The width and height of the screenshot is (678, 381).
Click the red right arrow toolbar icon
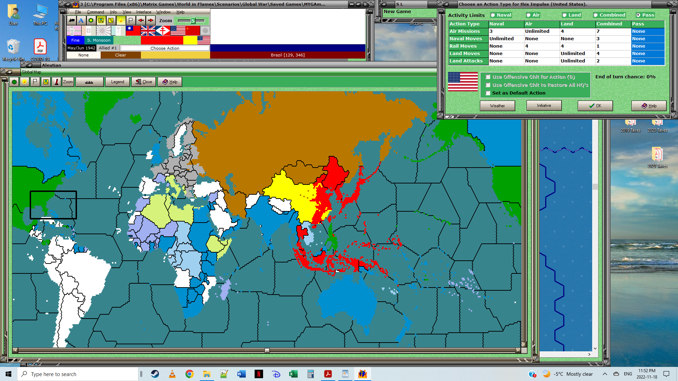[x=150, y=20]
